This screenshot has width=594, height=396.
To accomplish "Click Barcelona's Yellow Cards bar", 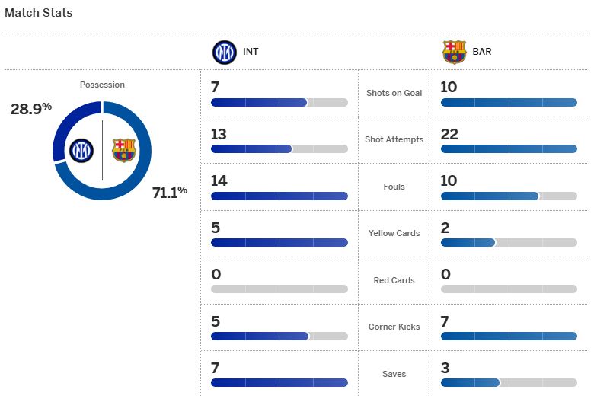I will click(509, 242).
